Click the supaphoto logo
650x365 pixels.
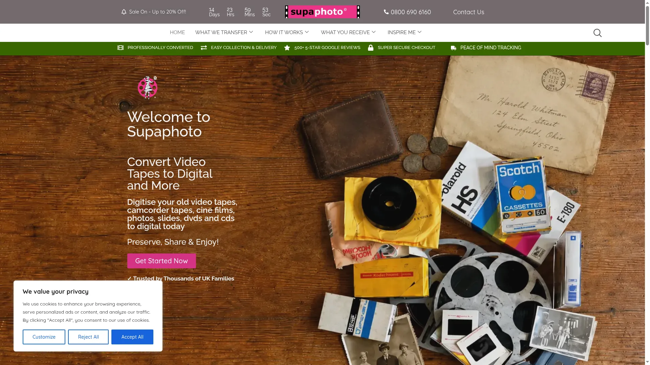322,12
